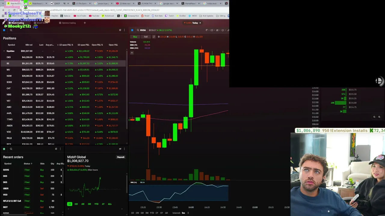Collapse the Equities group row

tap(4, 51)
